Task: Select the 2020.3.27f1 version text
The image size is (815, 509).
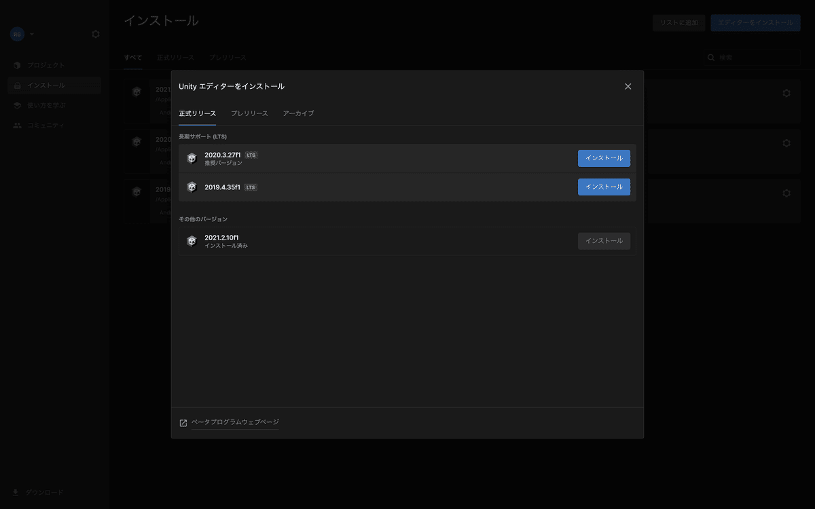Action: (x=223, y=155)
